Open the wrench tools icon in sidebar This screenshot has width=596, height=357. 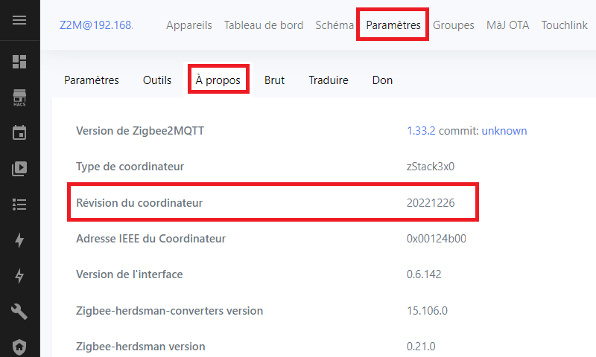pos(19,312)
